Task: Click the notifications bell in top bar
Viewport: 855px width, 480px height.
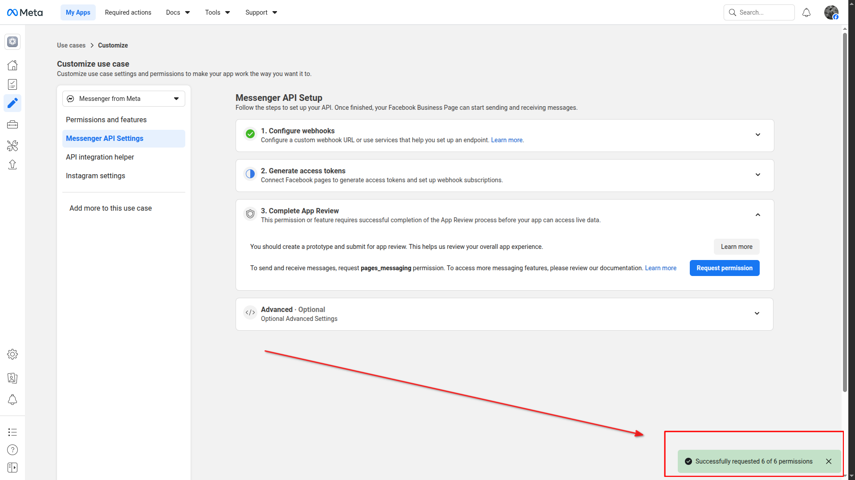Action: pyautogui.click(x=806, y=12)
